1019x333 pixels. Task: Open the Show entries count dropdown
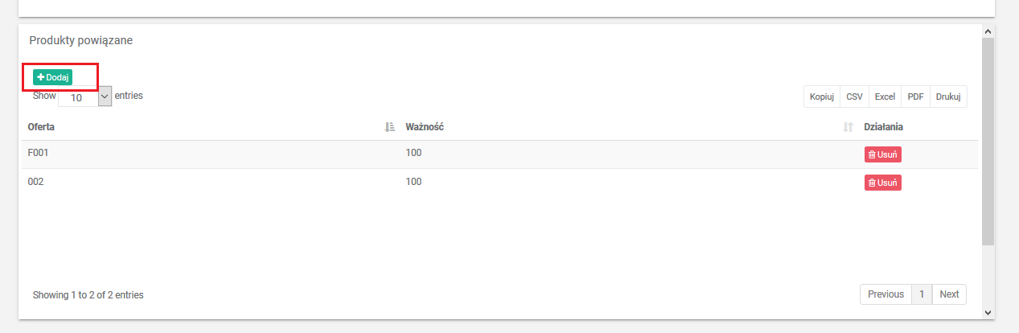84,97
